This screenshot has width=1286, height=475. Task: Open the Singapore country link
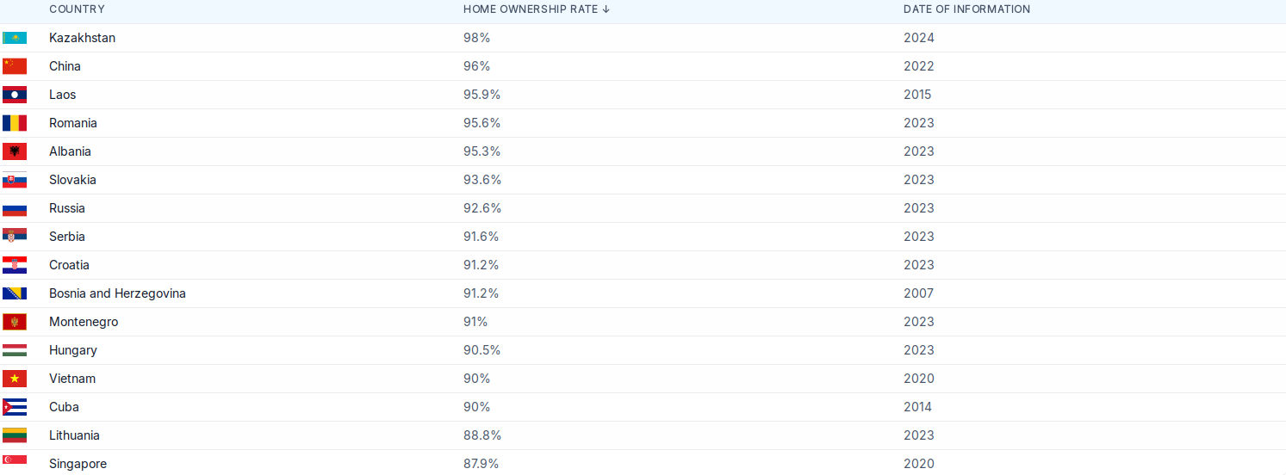point(78,464)
